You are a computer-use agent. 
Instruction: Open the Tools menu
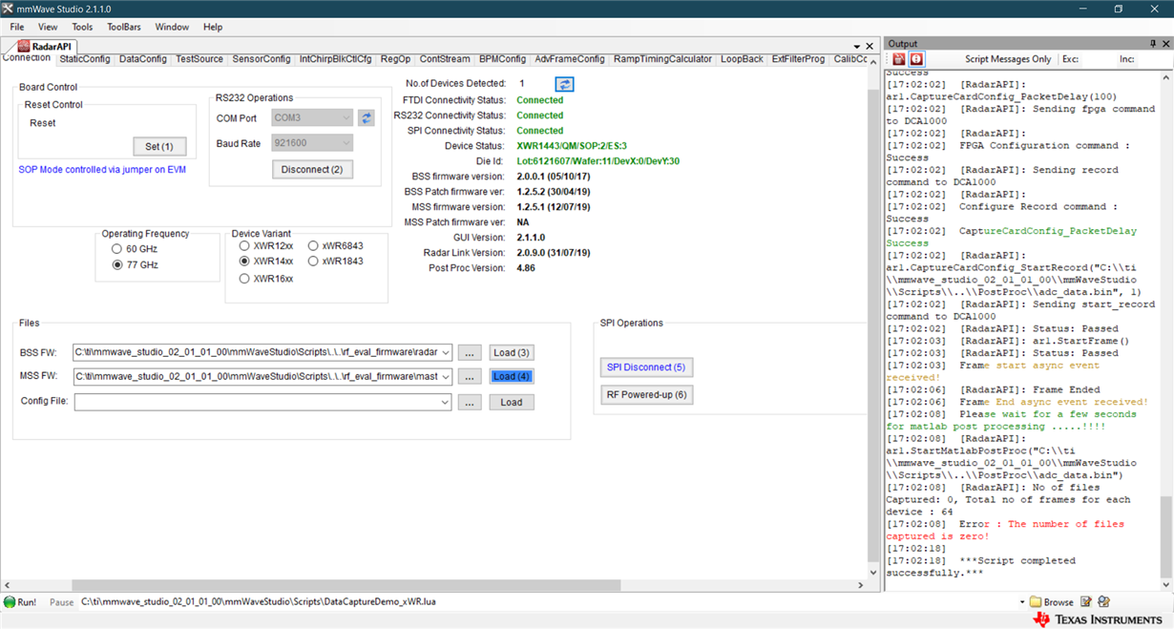tap(82, 27)
